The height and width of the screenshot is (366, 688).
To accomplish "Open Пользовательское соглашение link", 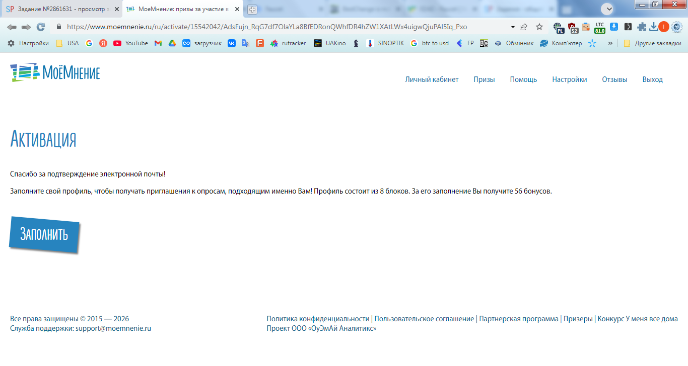I will pos(424,319).
